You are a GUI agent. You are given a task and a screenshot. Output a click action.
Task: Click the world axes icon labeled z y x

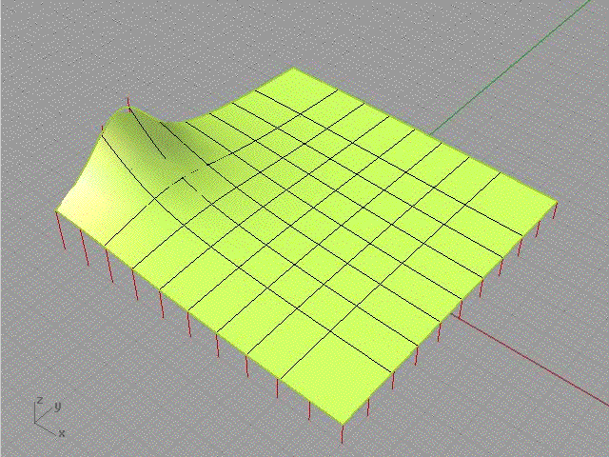(49, 417)
